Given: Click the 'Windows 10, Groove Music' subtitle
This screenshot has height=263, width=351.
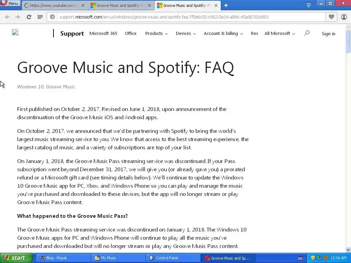Looking at the screenshot, I should [x=46, y=87].
